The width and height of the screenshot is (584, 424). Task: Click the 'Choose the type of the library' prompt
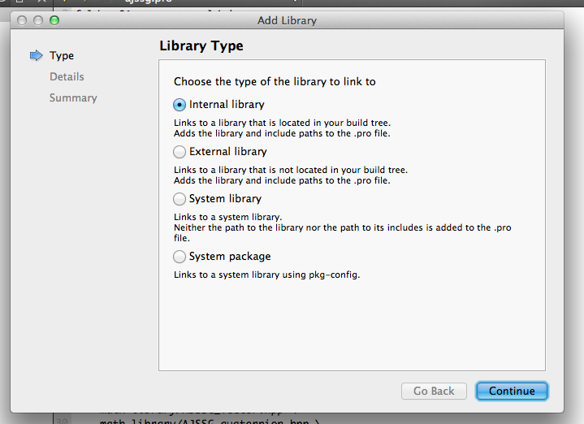coord(275,81)
